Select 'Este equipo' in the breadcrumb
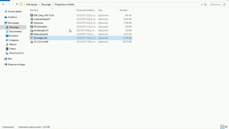Viewport: 229px width, 129px height. click(x=32, y=5)
